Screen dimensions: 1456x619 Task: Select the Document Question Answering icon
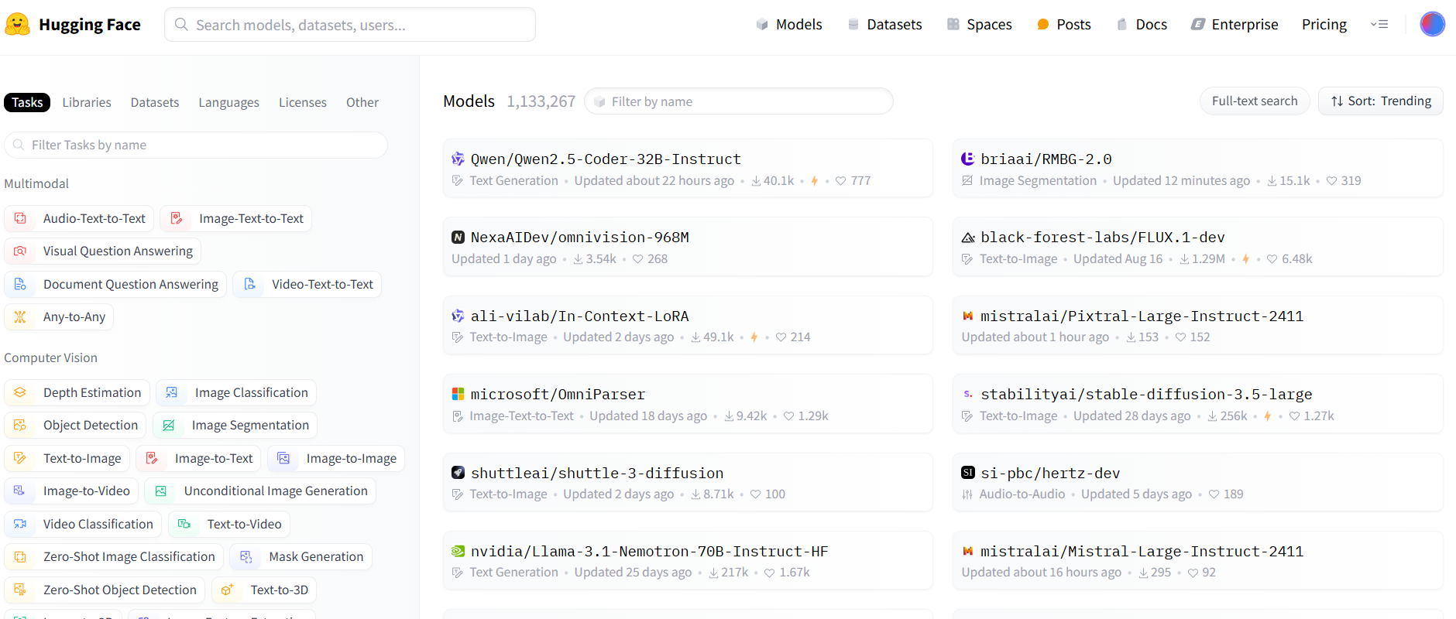(x=20, y=285)
